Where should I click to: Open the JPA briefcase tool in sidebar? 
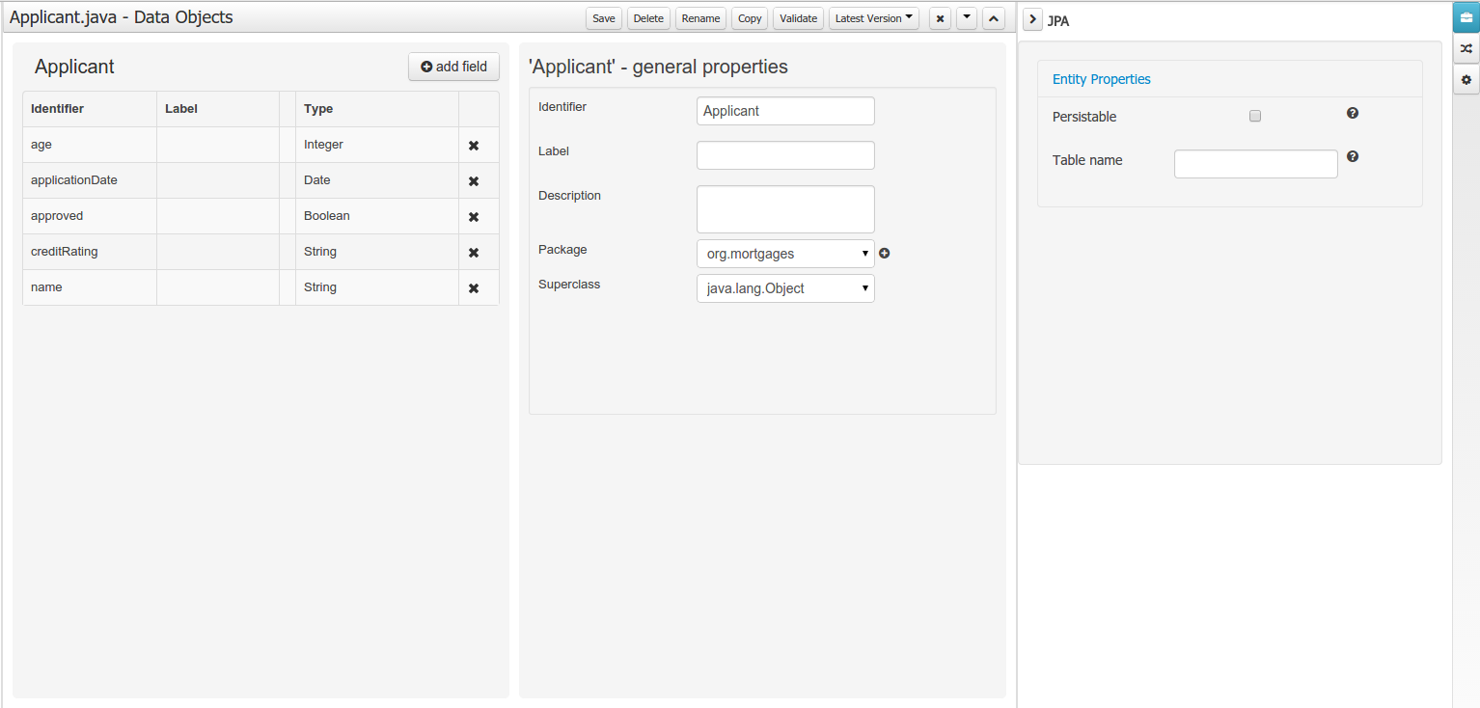1466,17
